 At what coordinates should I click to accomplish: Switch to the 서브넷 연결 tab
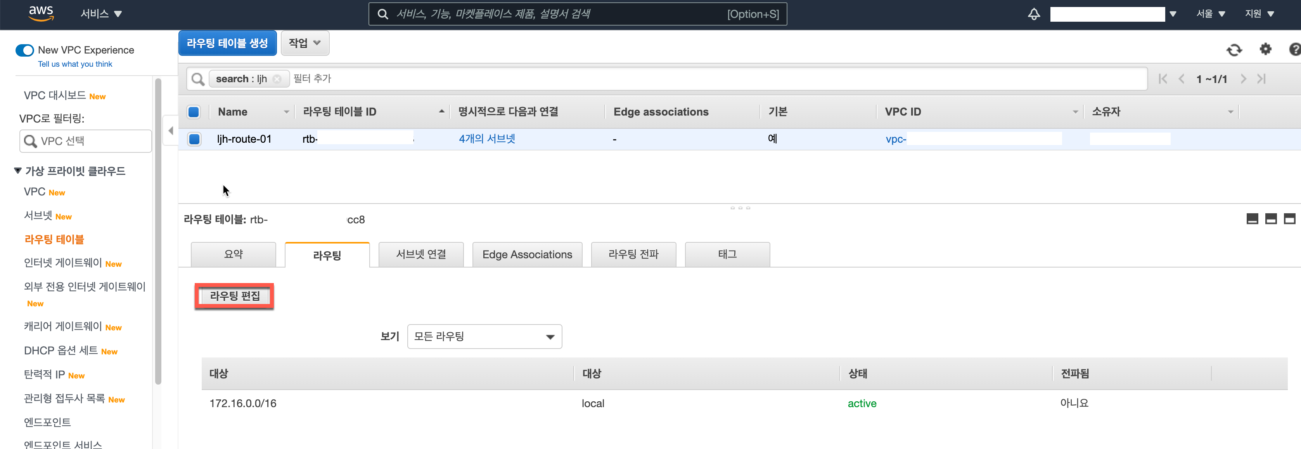tap(421, 255)
